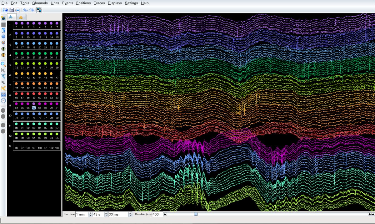Viewport: 375px width, 224px height.
Task: Select the dotted arrow tool
Action: 3,82
